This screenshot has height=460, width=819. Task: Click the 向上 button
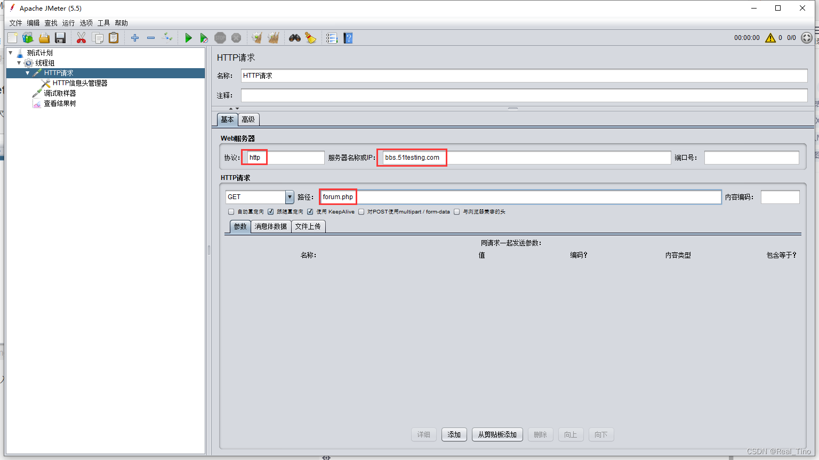pos(571,434)
